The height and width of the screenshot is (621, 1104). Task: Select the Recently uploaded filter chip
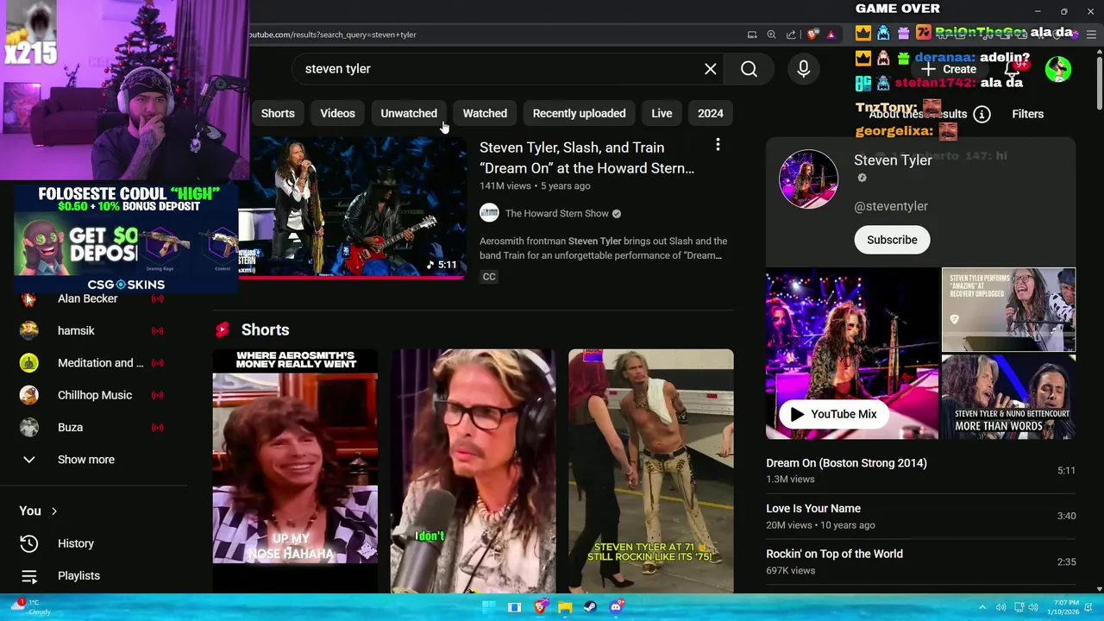click(x=579, y=113)
